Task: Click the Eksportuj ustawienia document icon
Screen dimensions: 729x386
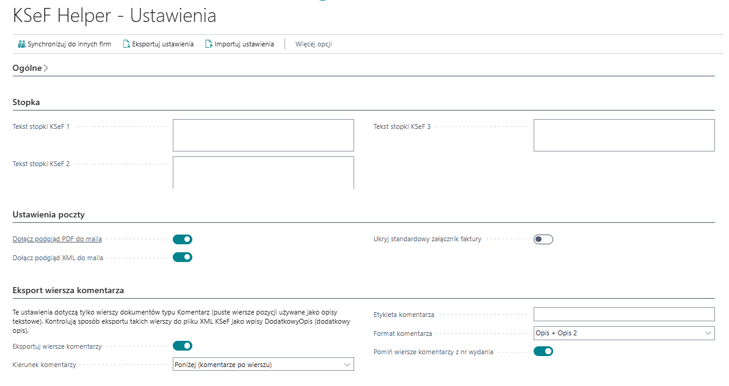Action: click(x=126, y=44)
